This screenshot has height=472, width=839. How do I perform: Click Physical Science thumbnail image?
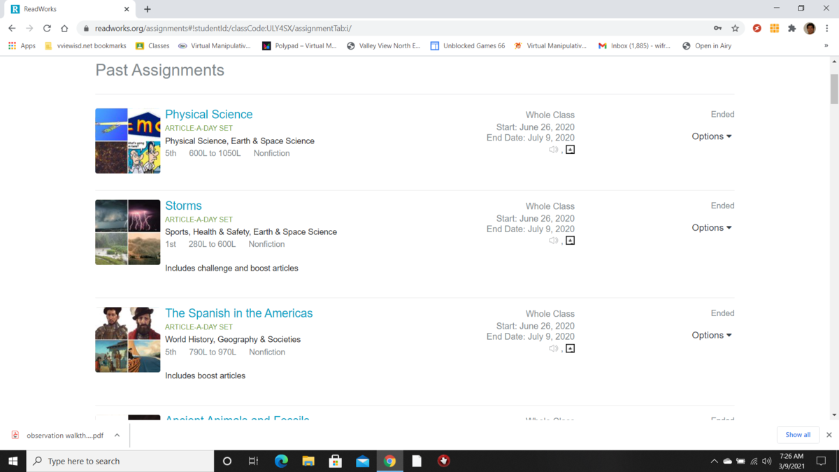click(128, 141)
